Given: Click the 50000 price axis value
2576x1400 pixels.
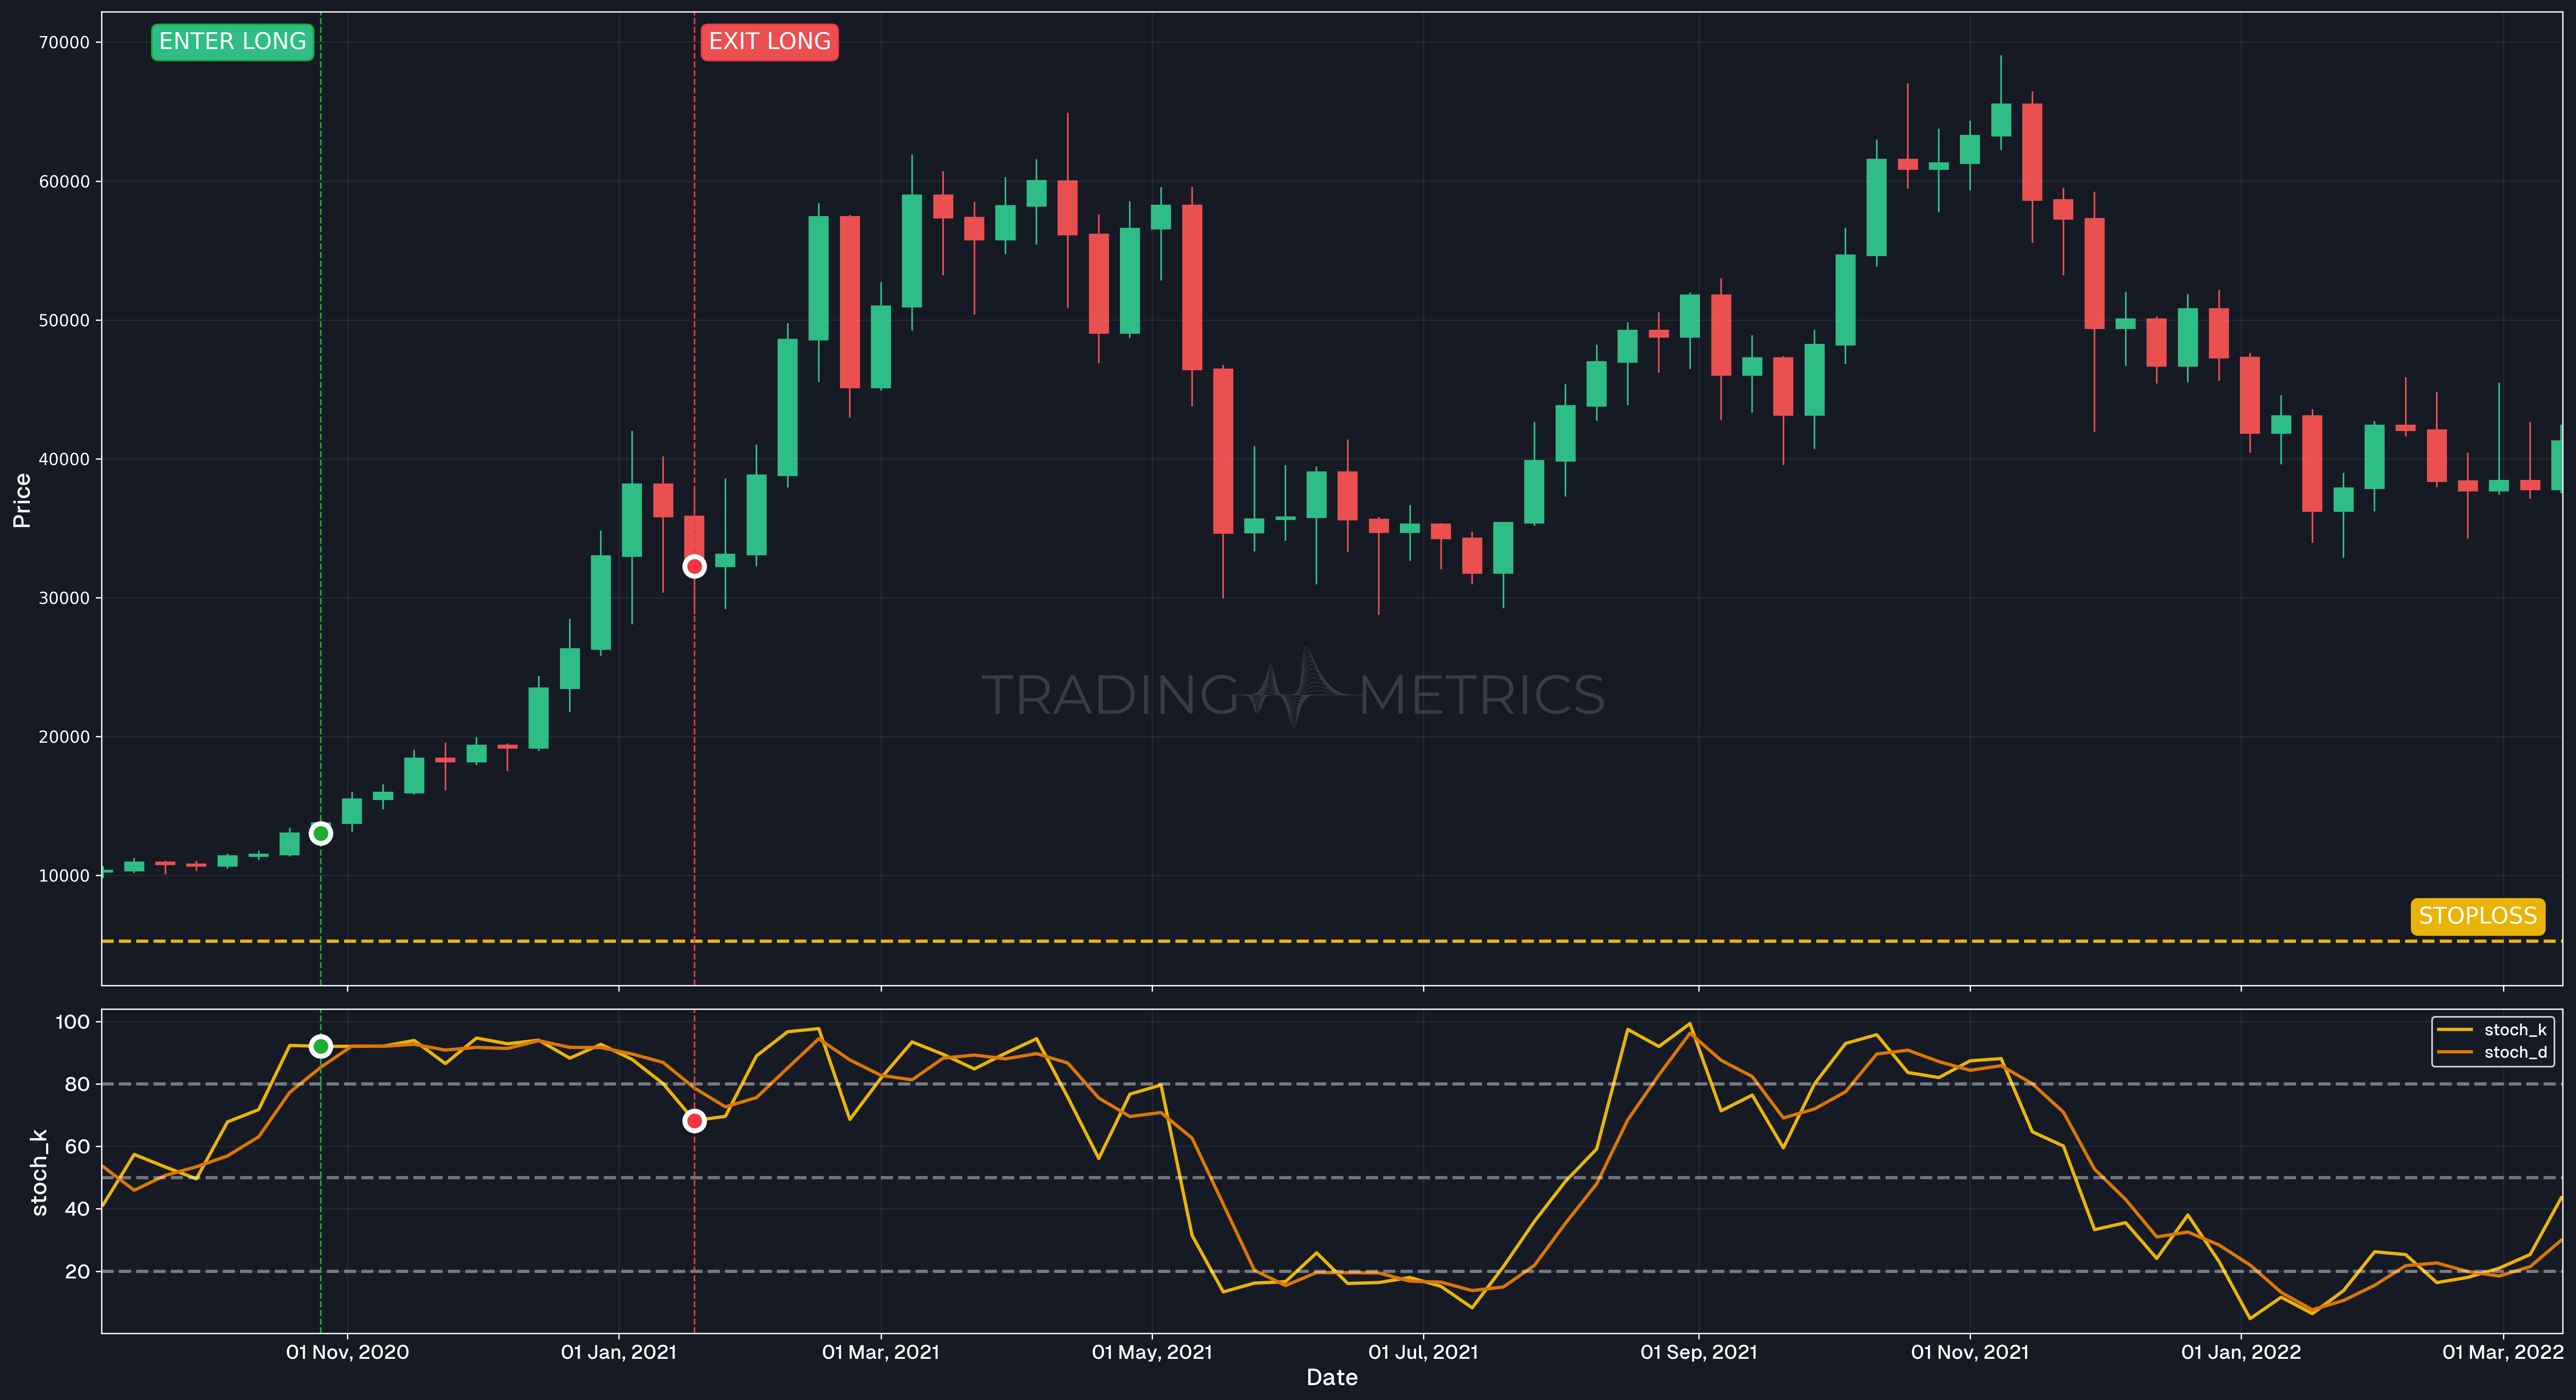Looking at the screenshot, I should pyautogui.click(x=64, y=320).
